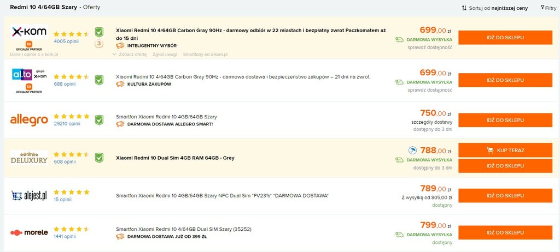Open the 29210 opinii reviews link
Screen dimensions: 560x252
(67, 124)
